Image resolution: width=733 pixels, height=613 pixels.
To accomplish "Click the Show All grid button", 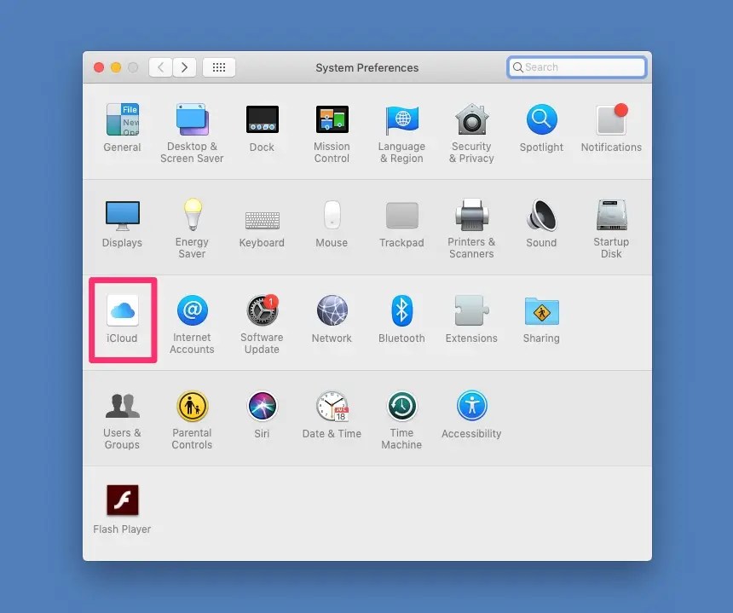I will coord(219,67).
